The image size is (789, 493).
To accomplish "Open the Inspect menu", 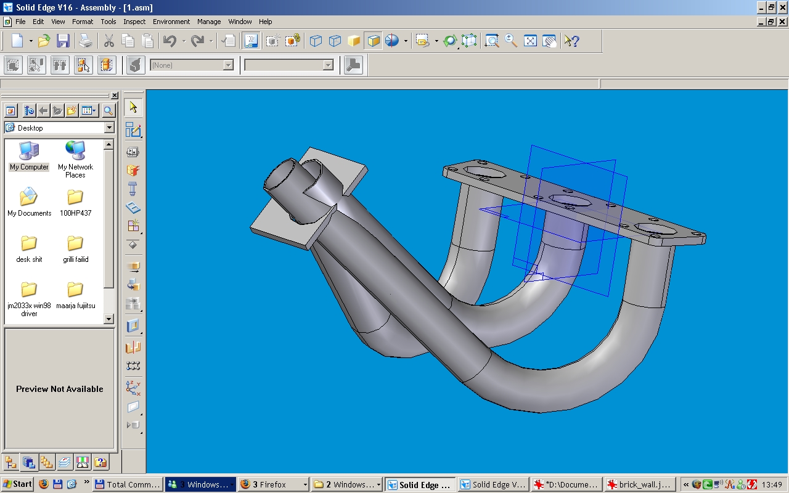I will 134,22.
